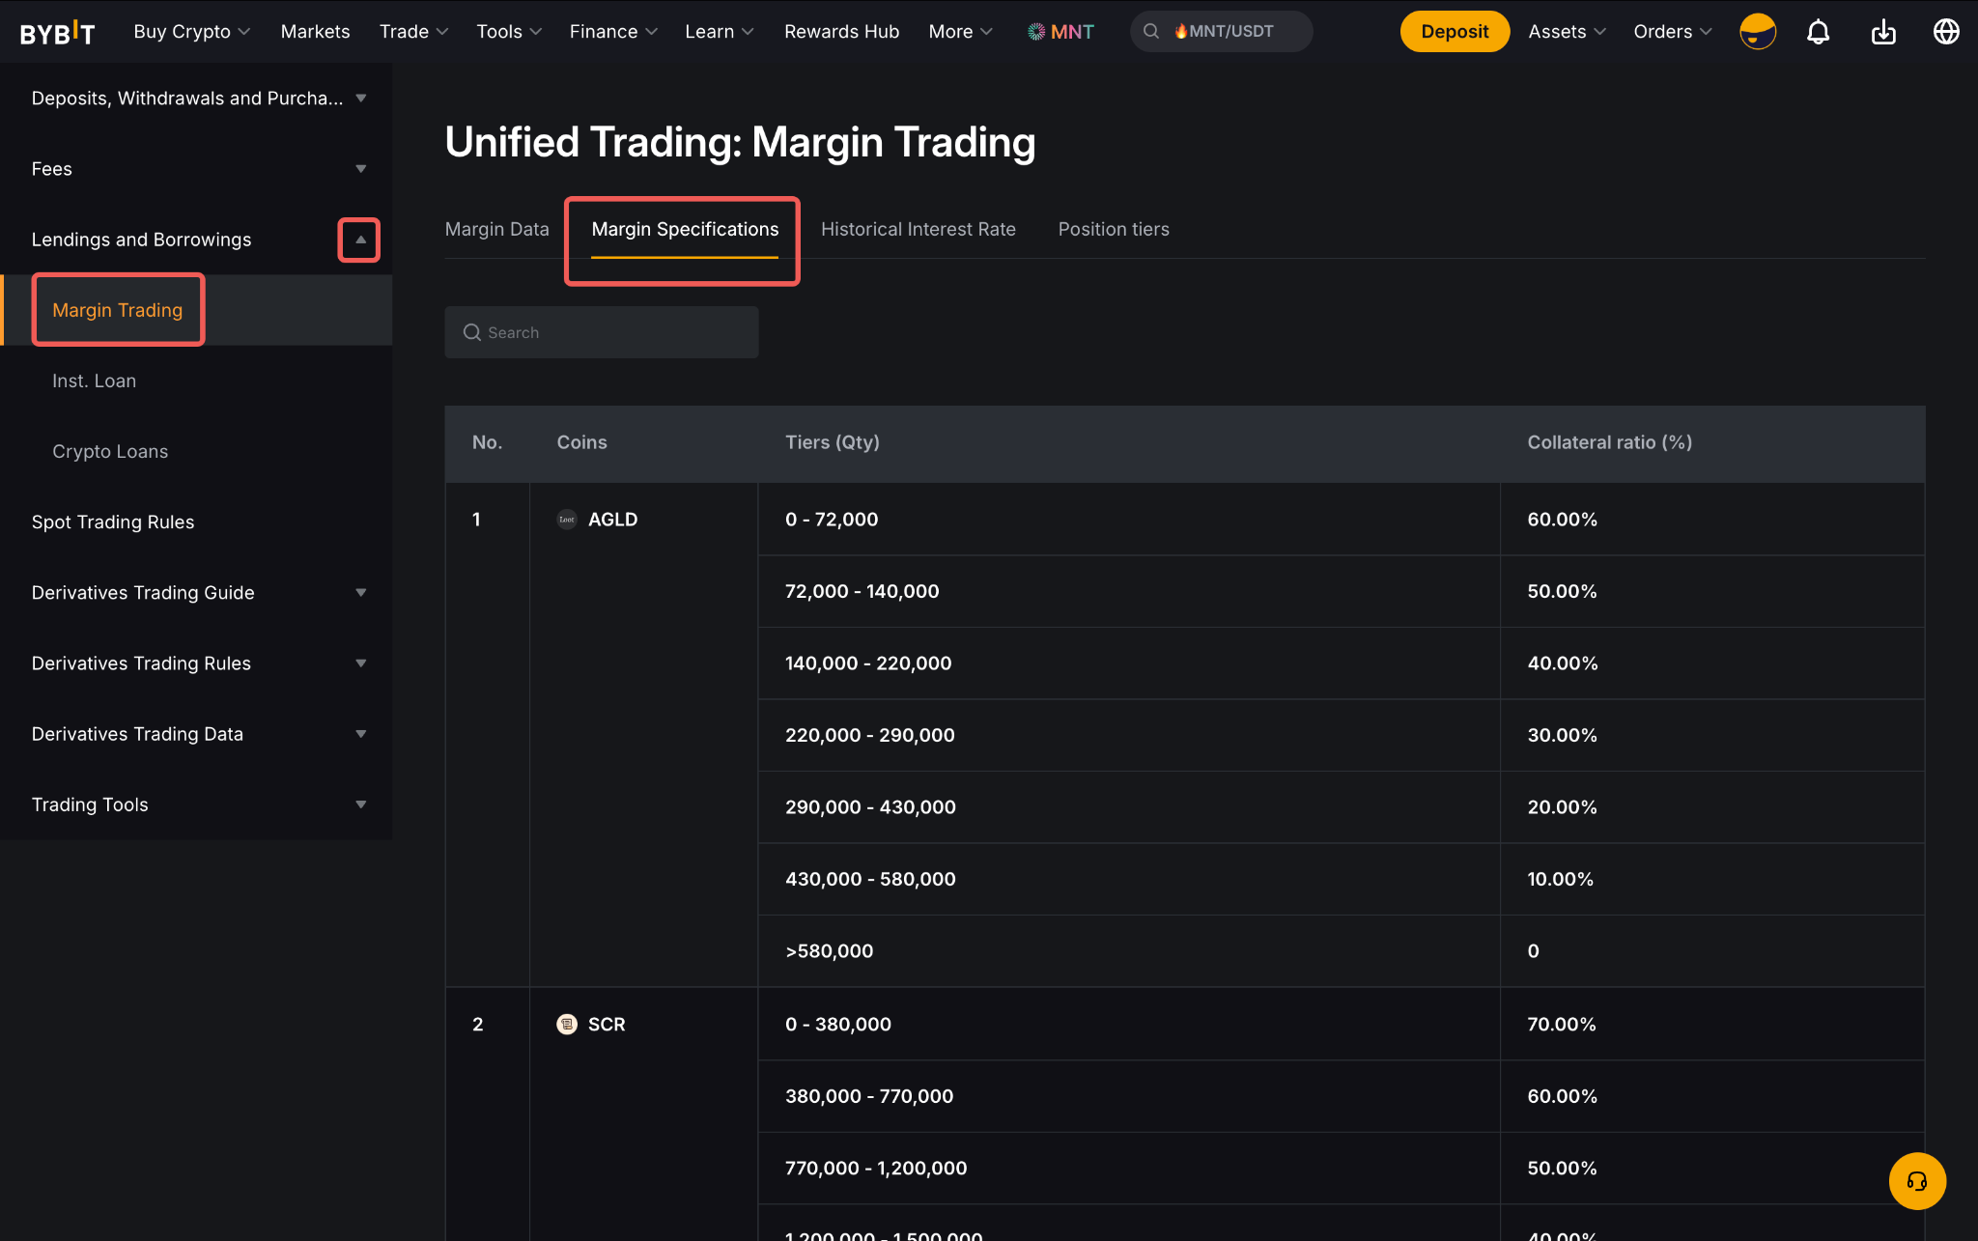This screenshot has width=1978, height=1241.
Task: Click the coin Search field
Action: 601,332
